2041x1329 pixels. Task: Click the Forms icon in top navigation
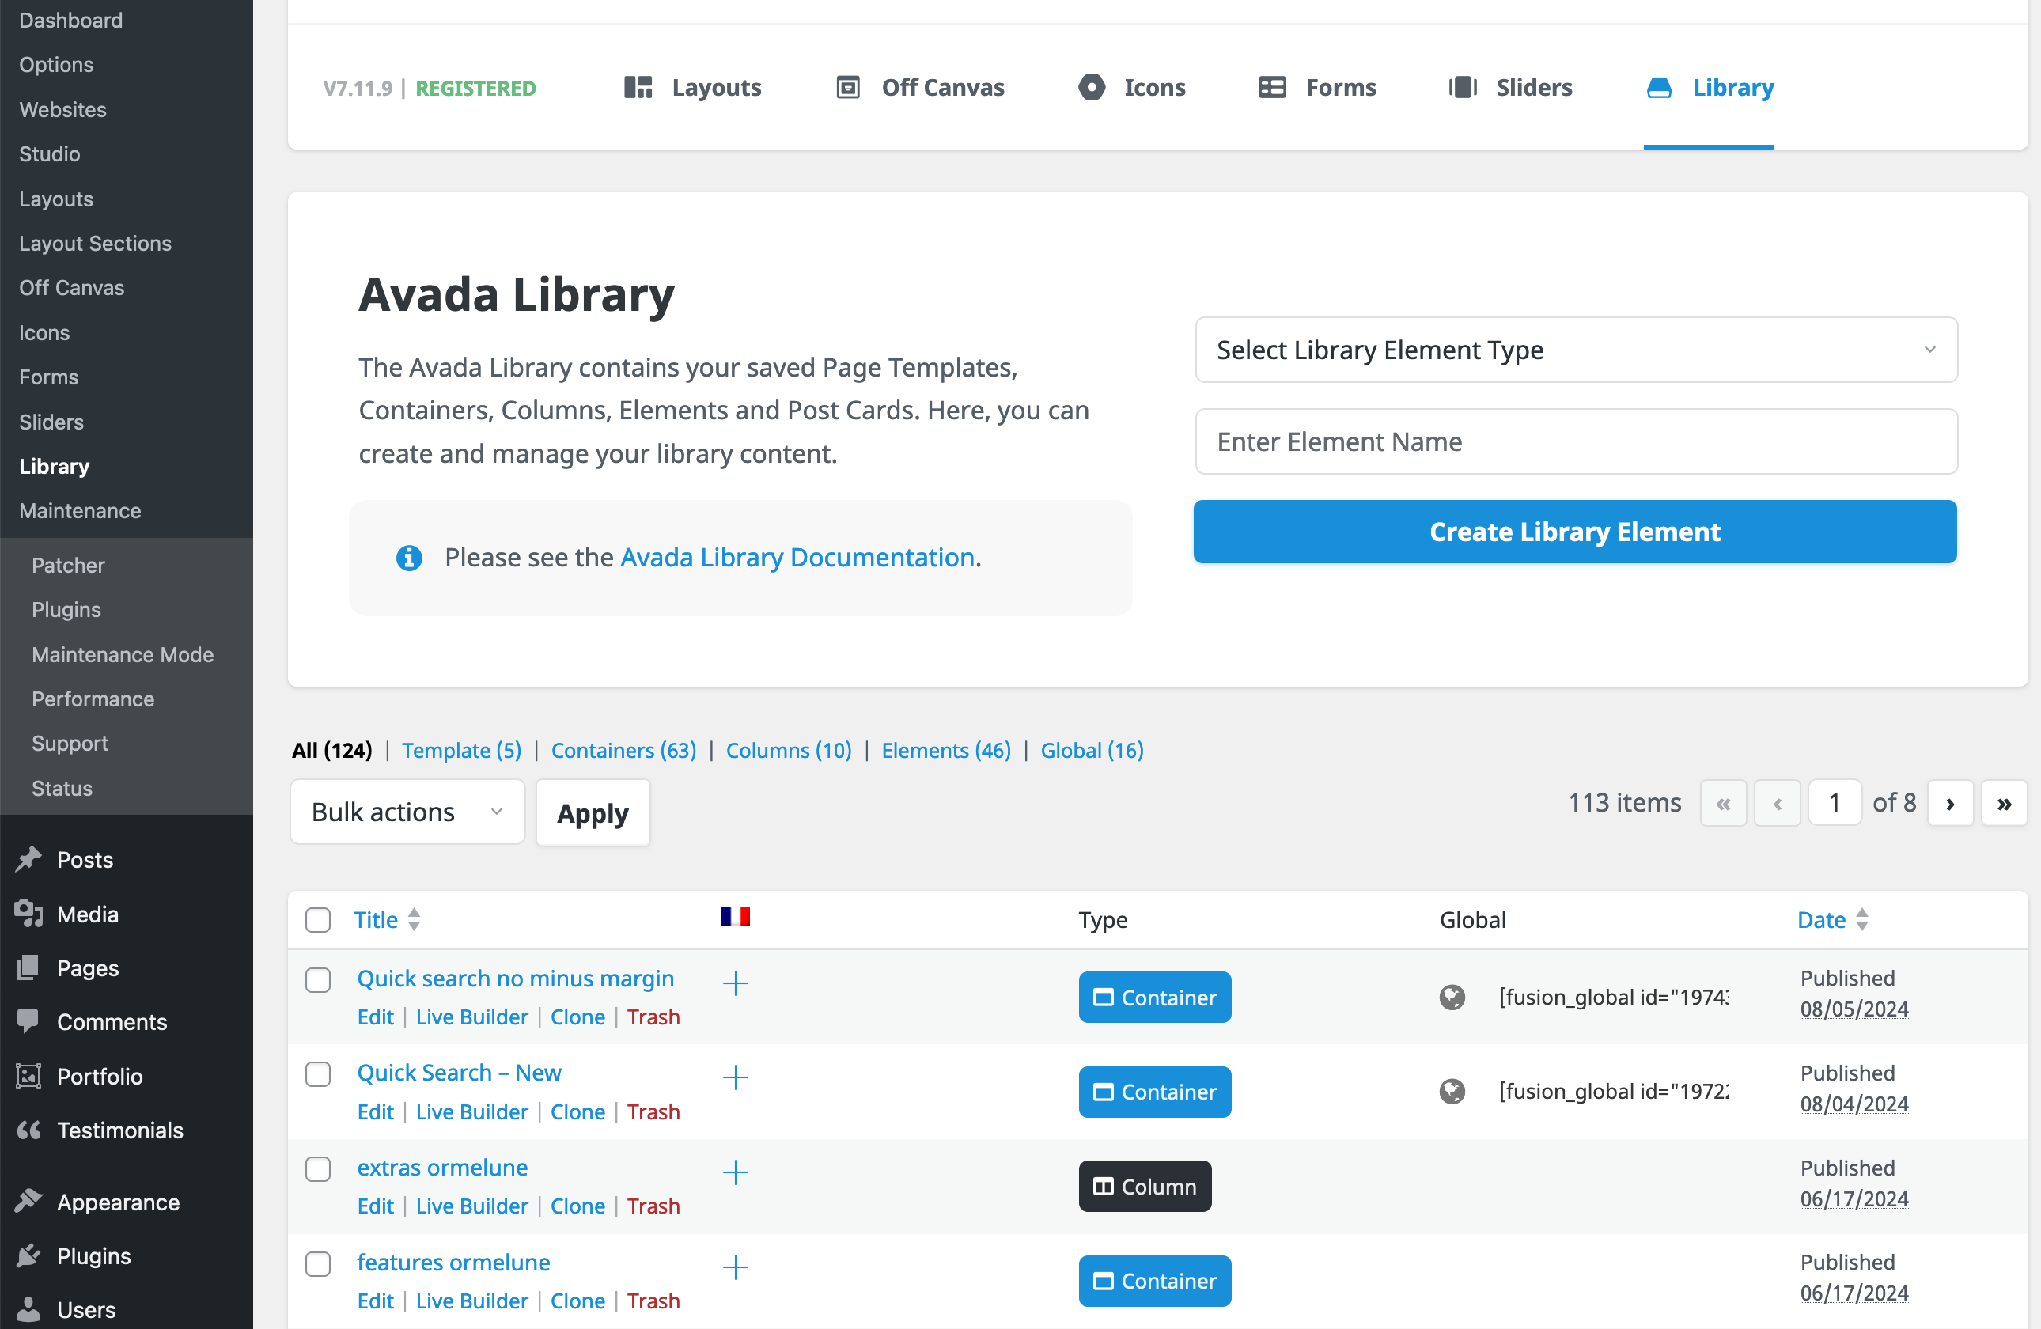pyautogui.click(x=1272, y=88)
